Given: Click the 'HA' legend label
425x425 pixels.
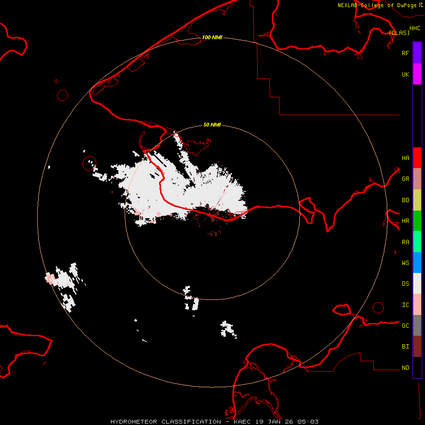Looking at the screenshot, I should pyautogui.click(x=405, y=158).
